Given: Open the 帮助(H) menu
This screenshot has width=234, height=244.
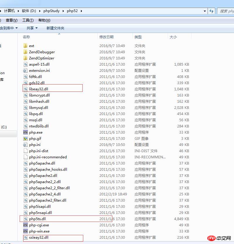Looking at the screenshot, I should [44, 20].
